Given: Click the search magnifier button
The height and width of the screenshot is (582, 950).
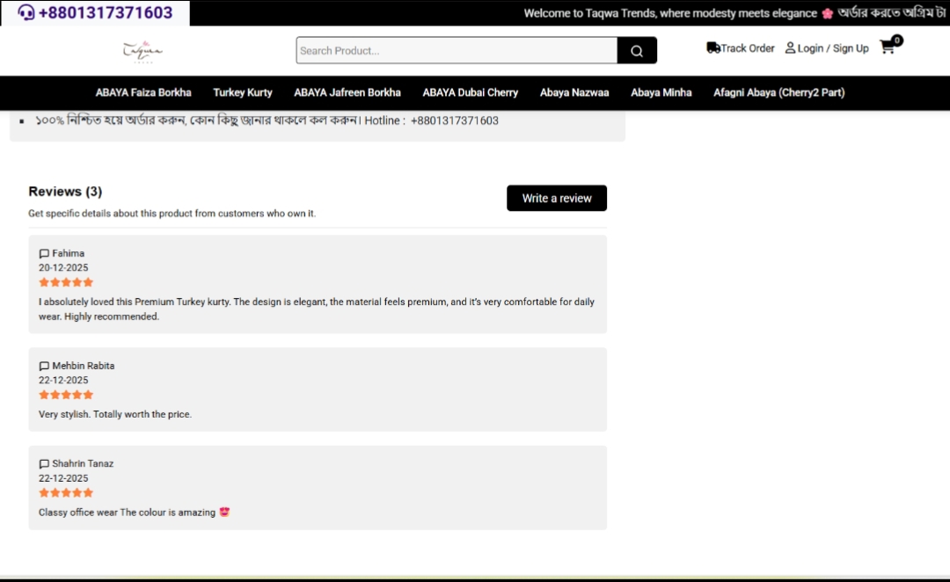Looking at the screenshot, I should [637, 51].
